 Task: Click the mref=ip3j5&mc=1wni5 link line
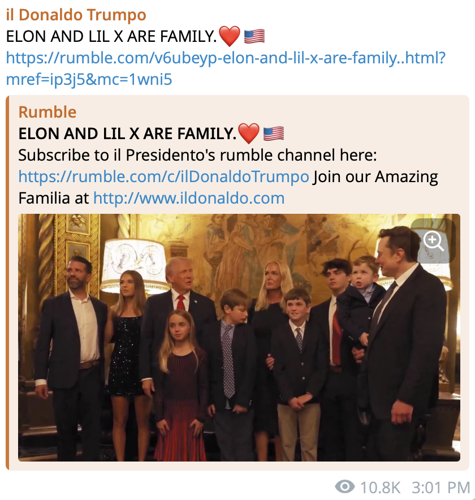click(x=89, y=80)
